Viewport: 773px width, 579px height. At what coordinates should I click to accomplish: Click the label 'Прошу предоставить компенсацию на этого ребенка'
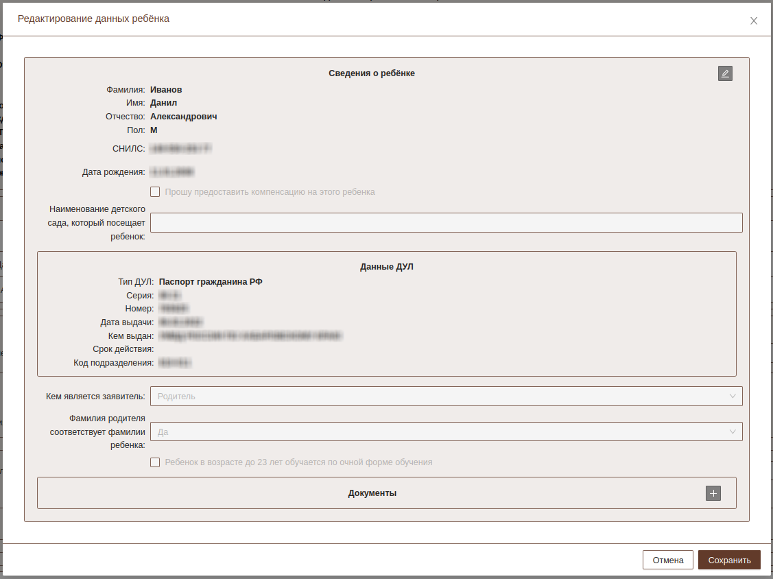[x=270, y=192]
